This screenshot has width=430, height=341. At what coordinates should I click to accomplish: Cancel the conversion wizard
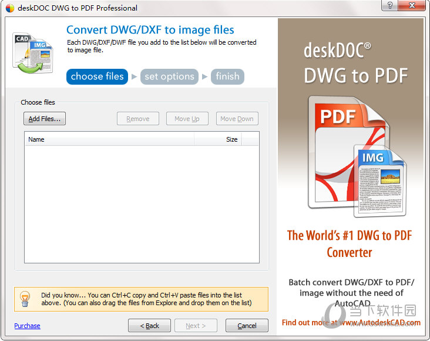pyautogui.click(x=247, y=325)
